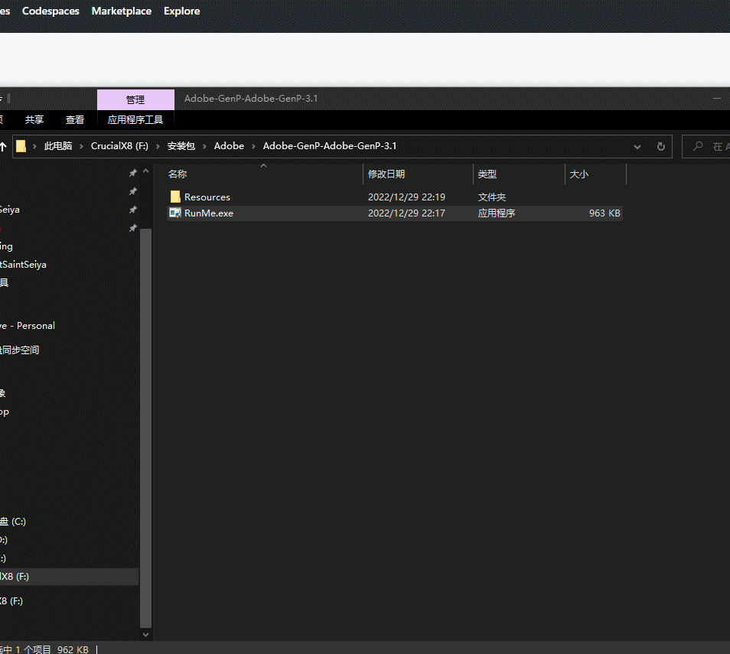Go to Adobe in the address path
This screenshot has height=654, width=730.
pos(229,146)
